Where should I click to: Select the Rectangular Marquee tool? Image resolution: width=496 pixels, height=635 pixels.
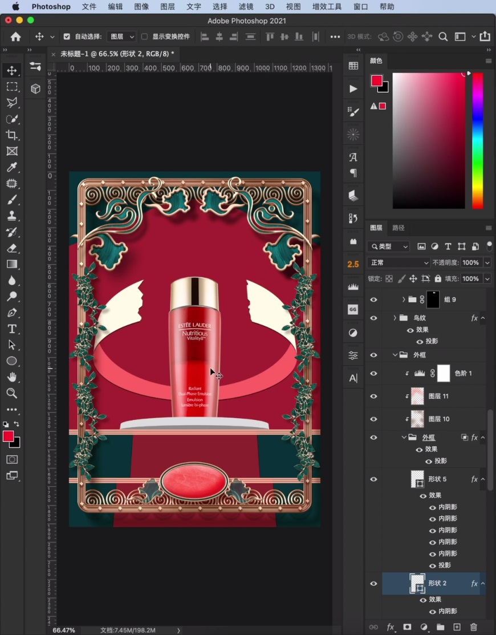click(12, 87)
